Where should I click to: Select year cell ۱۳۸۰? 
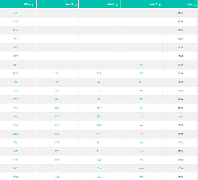click(x=180, y=13)
